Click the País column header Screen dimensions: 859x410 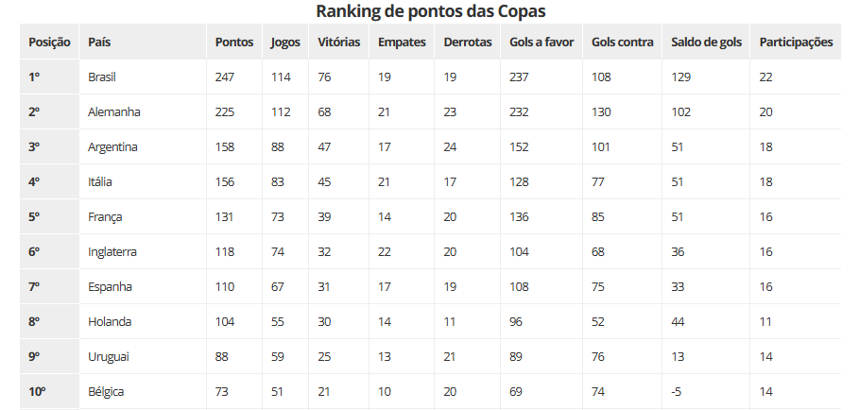[x=100, y=43]
